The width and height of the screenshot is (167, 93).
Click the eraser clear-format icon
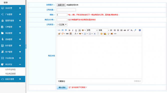[x=135, y=30]
